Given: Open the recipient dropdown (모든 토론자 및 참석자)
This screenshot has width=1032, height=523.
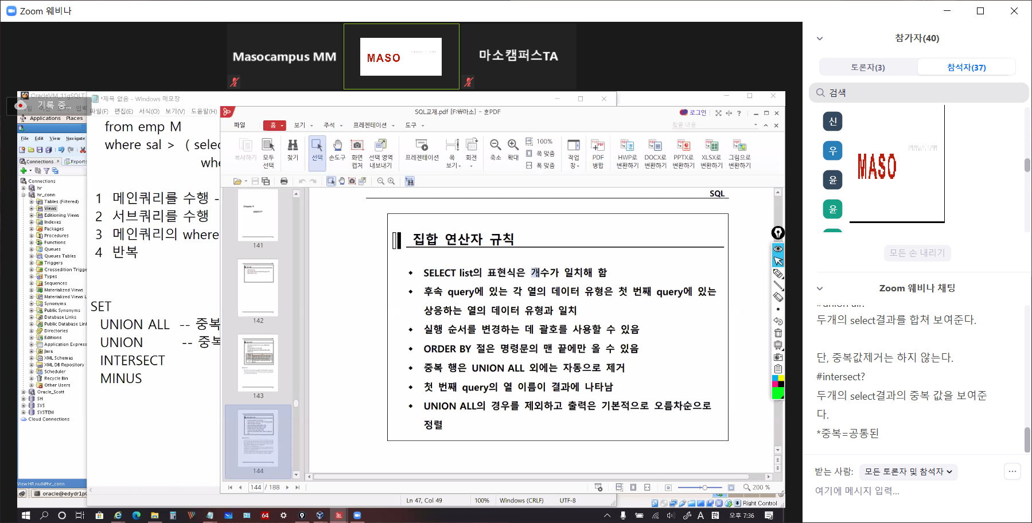Looking at the screenshot, I should click(x=908, y=471).
